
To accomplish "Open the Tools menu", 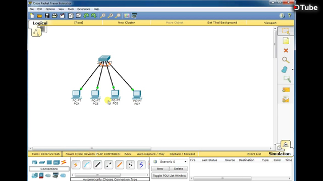I will 71,9.
